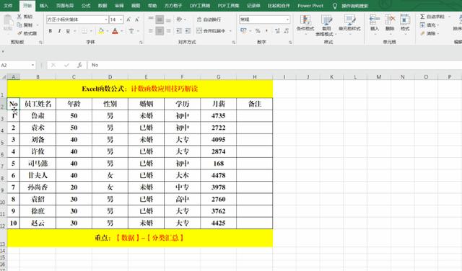Toggle Wrap Text (自动换行)
Image resolution: width=462 pixels, height=271 pixels.
click(x=209, y=19)
